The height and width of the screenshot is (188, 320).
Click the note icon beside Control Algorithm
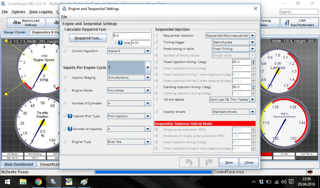click(65, 51)
